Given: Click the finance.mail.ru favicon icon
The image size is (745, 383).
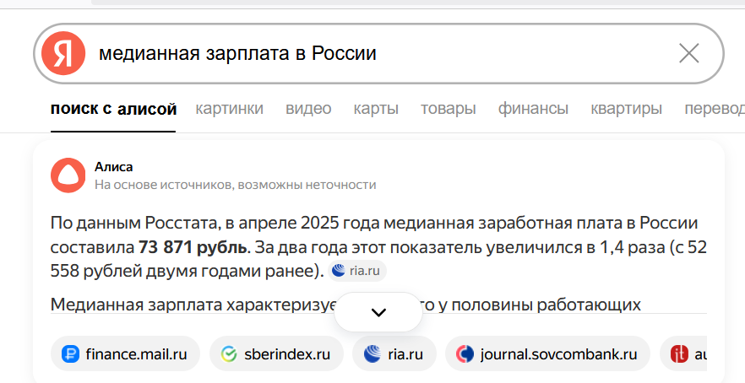Looking at the screenshot, I should (x=70, y=354).
